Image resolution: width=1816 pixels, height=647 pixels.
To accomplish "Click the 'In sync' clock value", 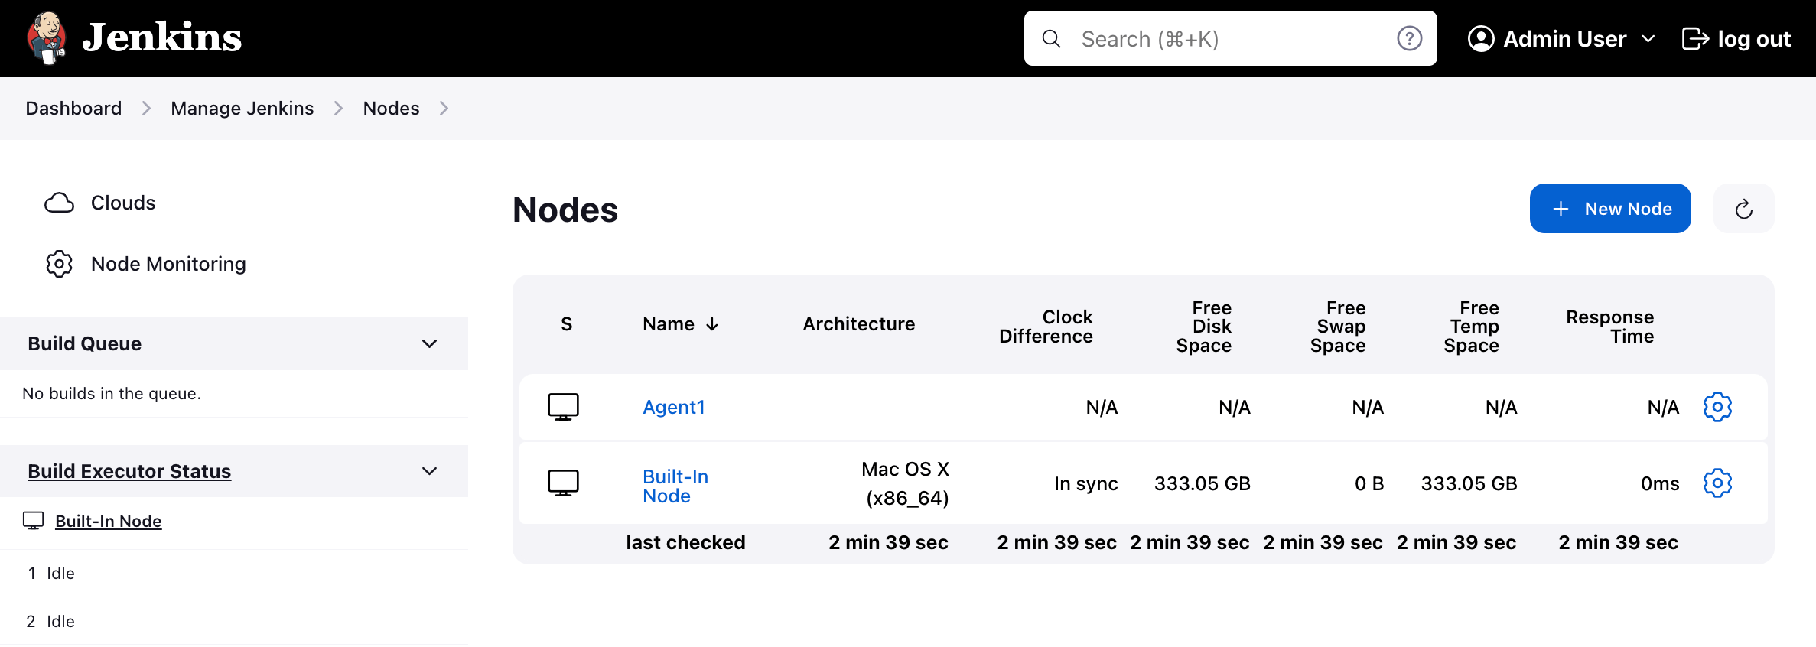I will (x=1085, y=483).
